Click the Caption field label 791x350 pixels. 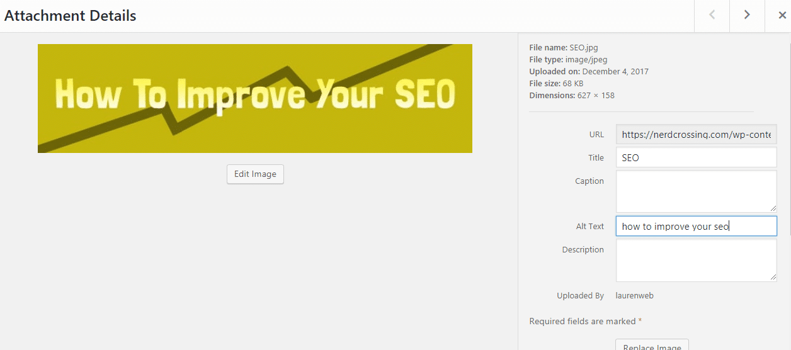tap(589, 181)
